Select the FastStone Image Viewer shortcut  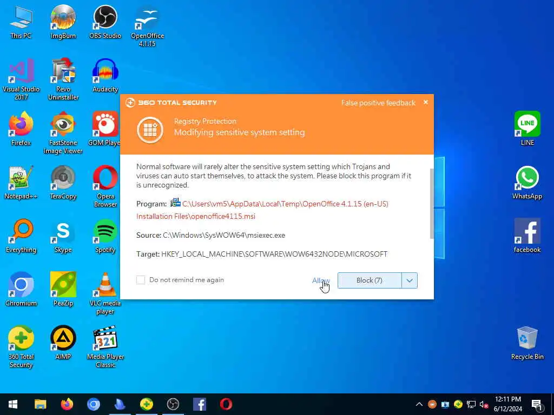point(63,133)
